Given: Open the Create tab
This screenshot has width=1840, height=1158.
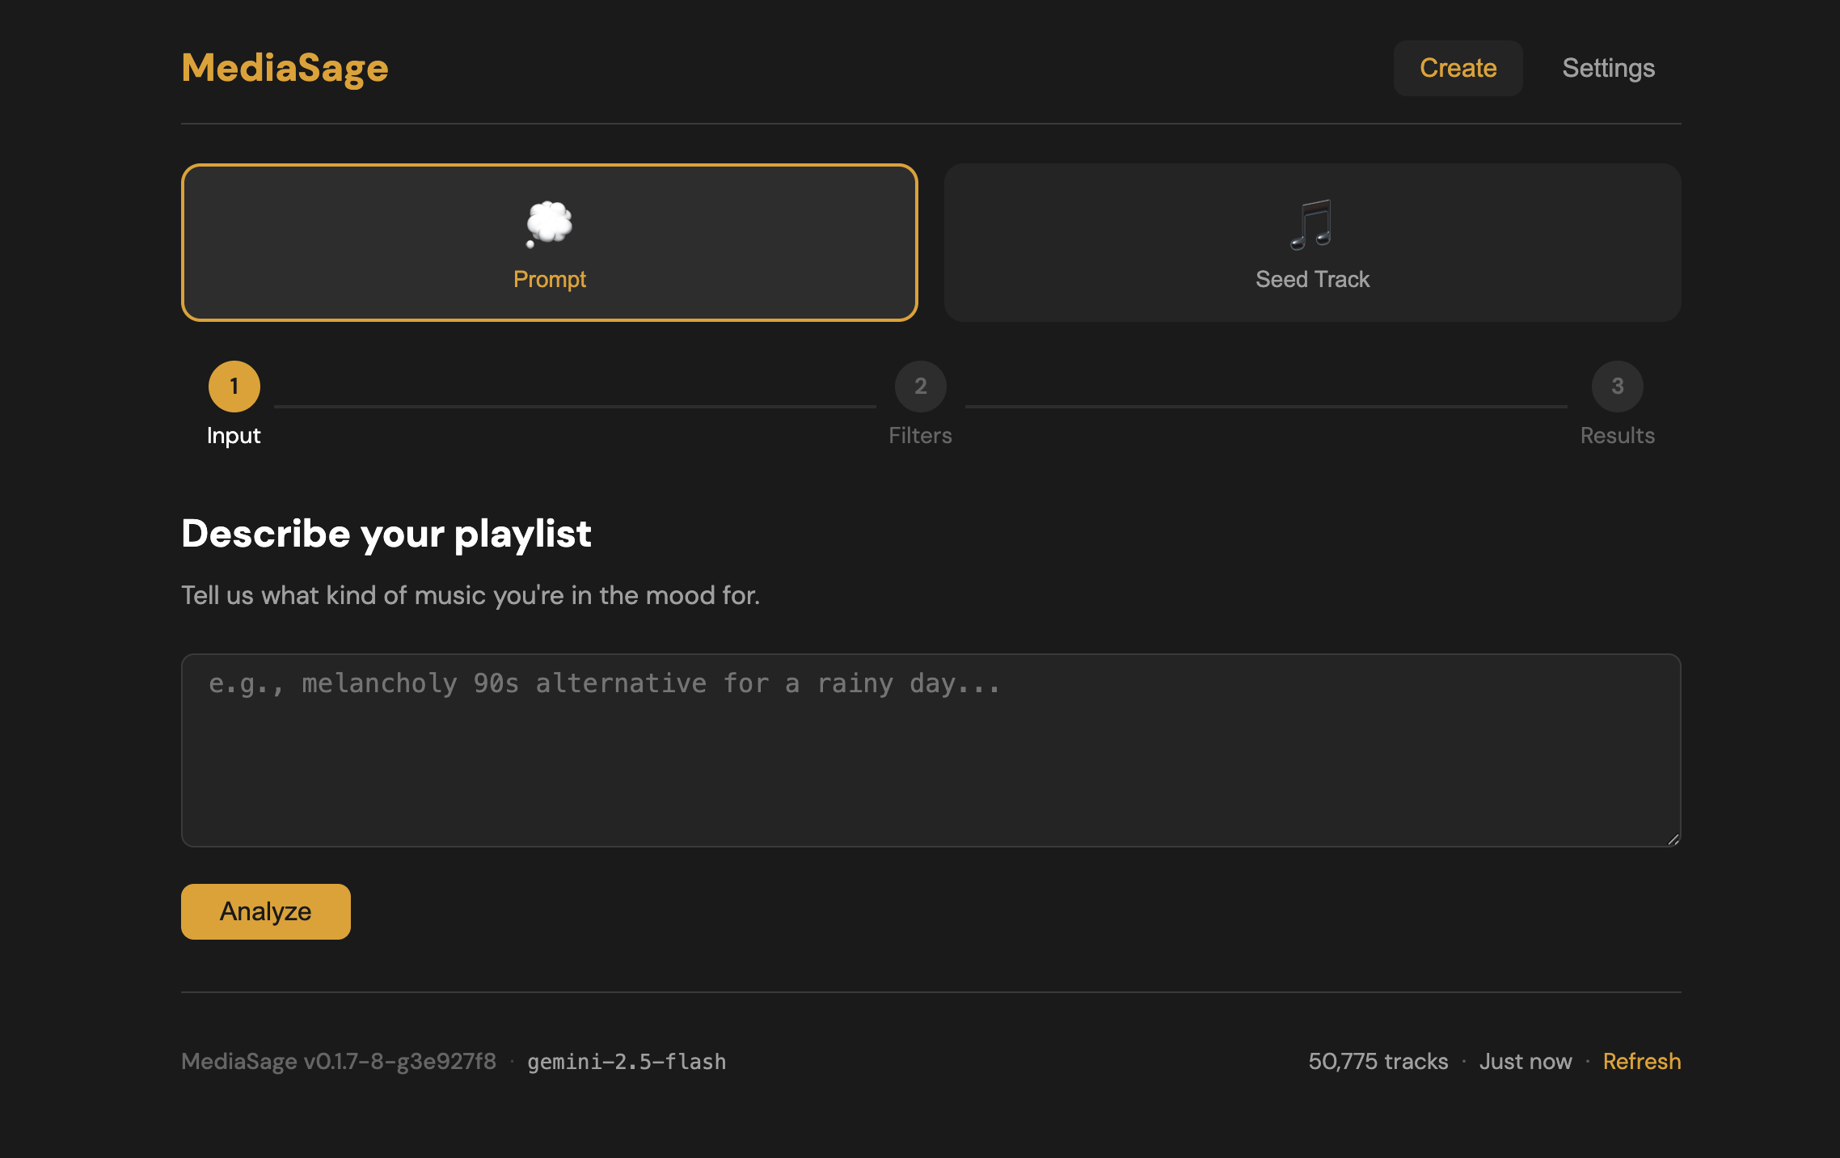Looking at the screenshot, I should coord(1457,68).
